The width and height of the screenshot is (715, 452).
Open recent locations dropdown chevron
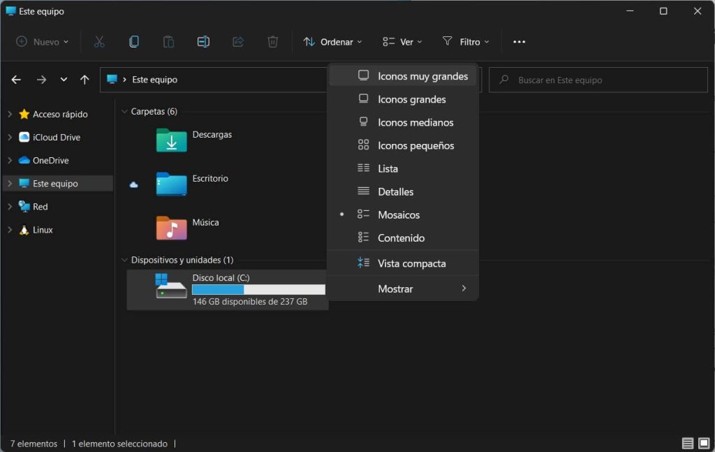pos(64,80)
